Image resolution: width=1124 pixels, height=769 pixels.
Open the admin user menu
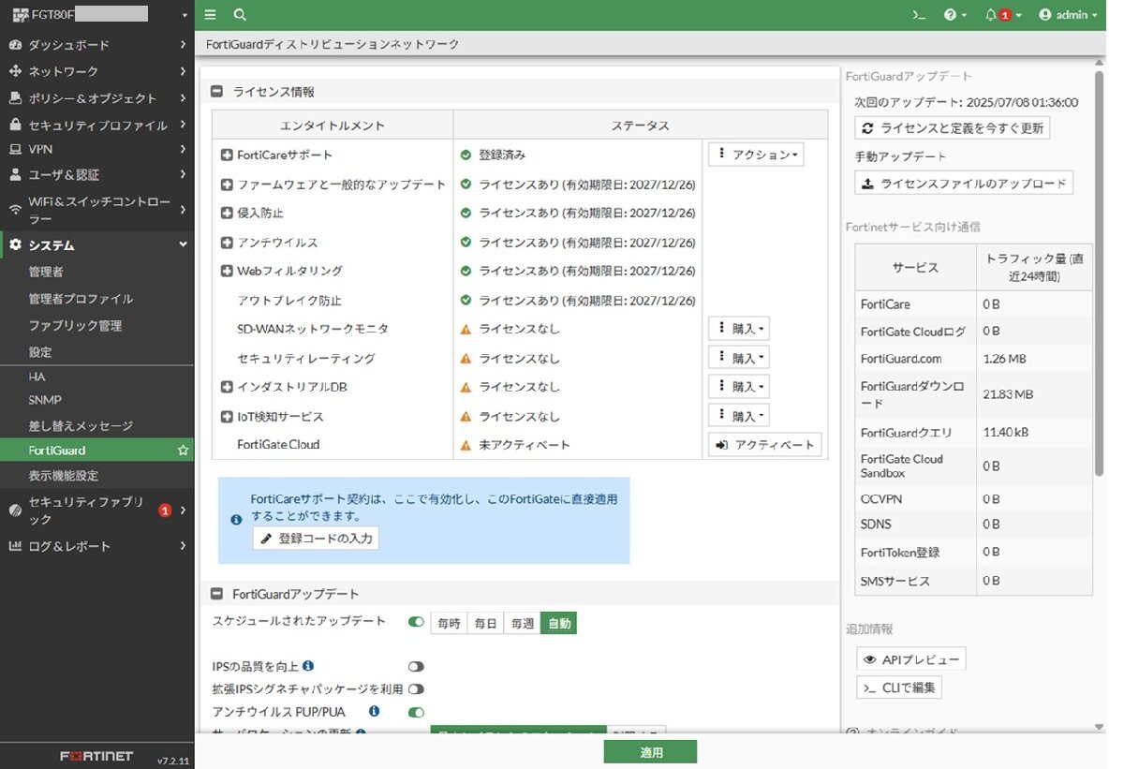coord(1068,15)
